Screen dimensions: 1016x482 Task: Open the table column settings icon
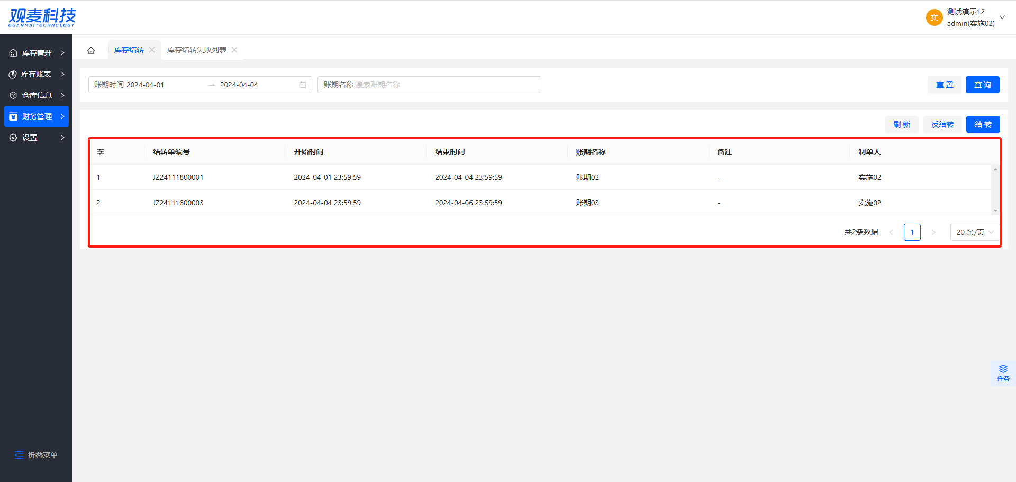click(101, 152)
